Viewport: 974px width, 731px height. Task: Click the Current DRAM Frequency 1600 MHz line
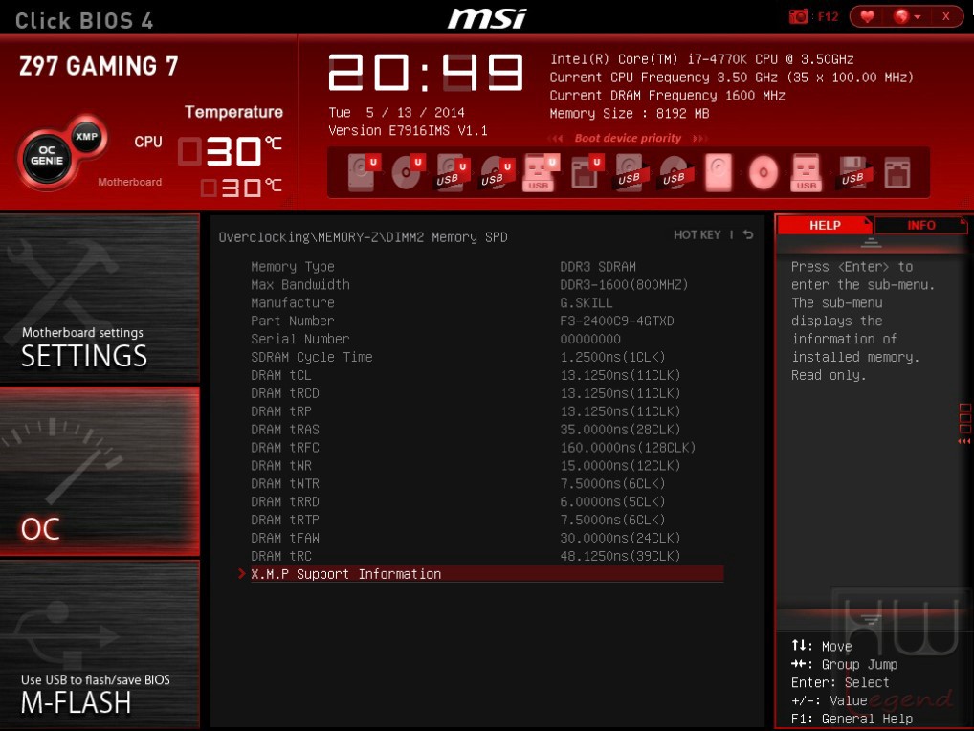click(x=667, y=96)
